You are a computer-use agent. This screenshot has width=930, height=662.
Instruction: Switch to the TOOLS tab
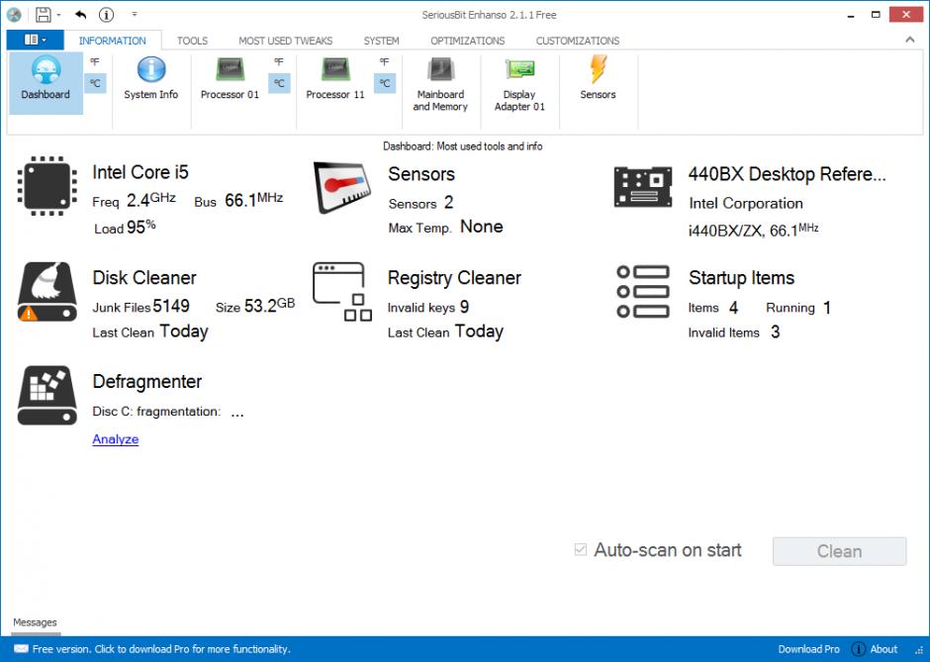click(x=192, y=41)
